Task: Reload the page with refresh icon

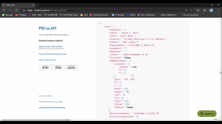Action: click(17, 10)
